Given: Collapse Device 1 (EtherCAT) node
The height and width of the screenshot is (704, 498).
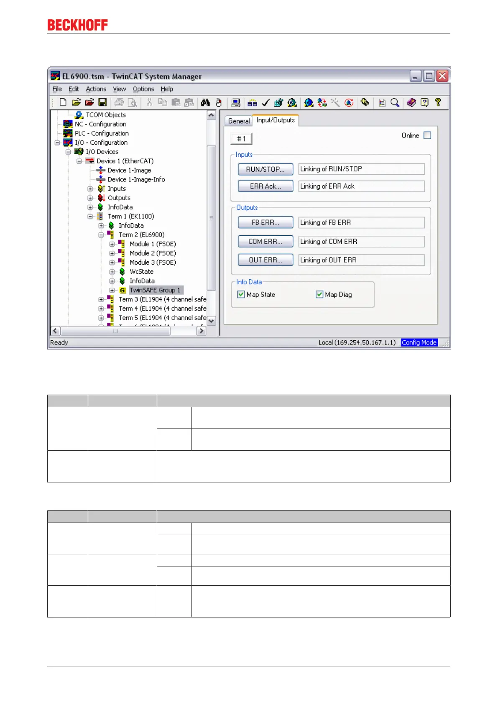Looking at the screenshot, I should coord(79,161).
